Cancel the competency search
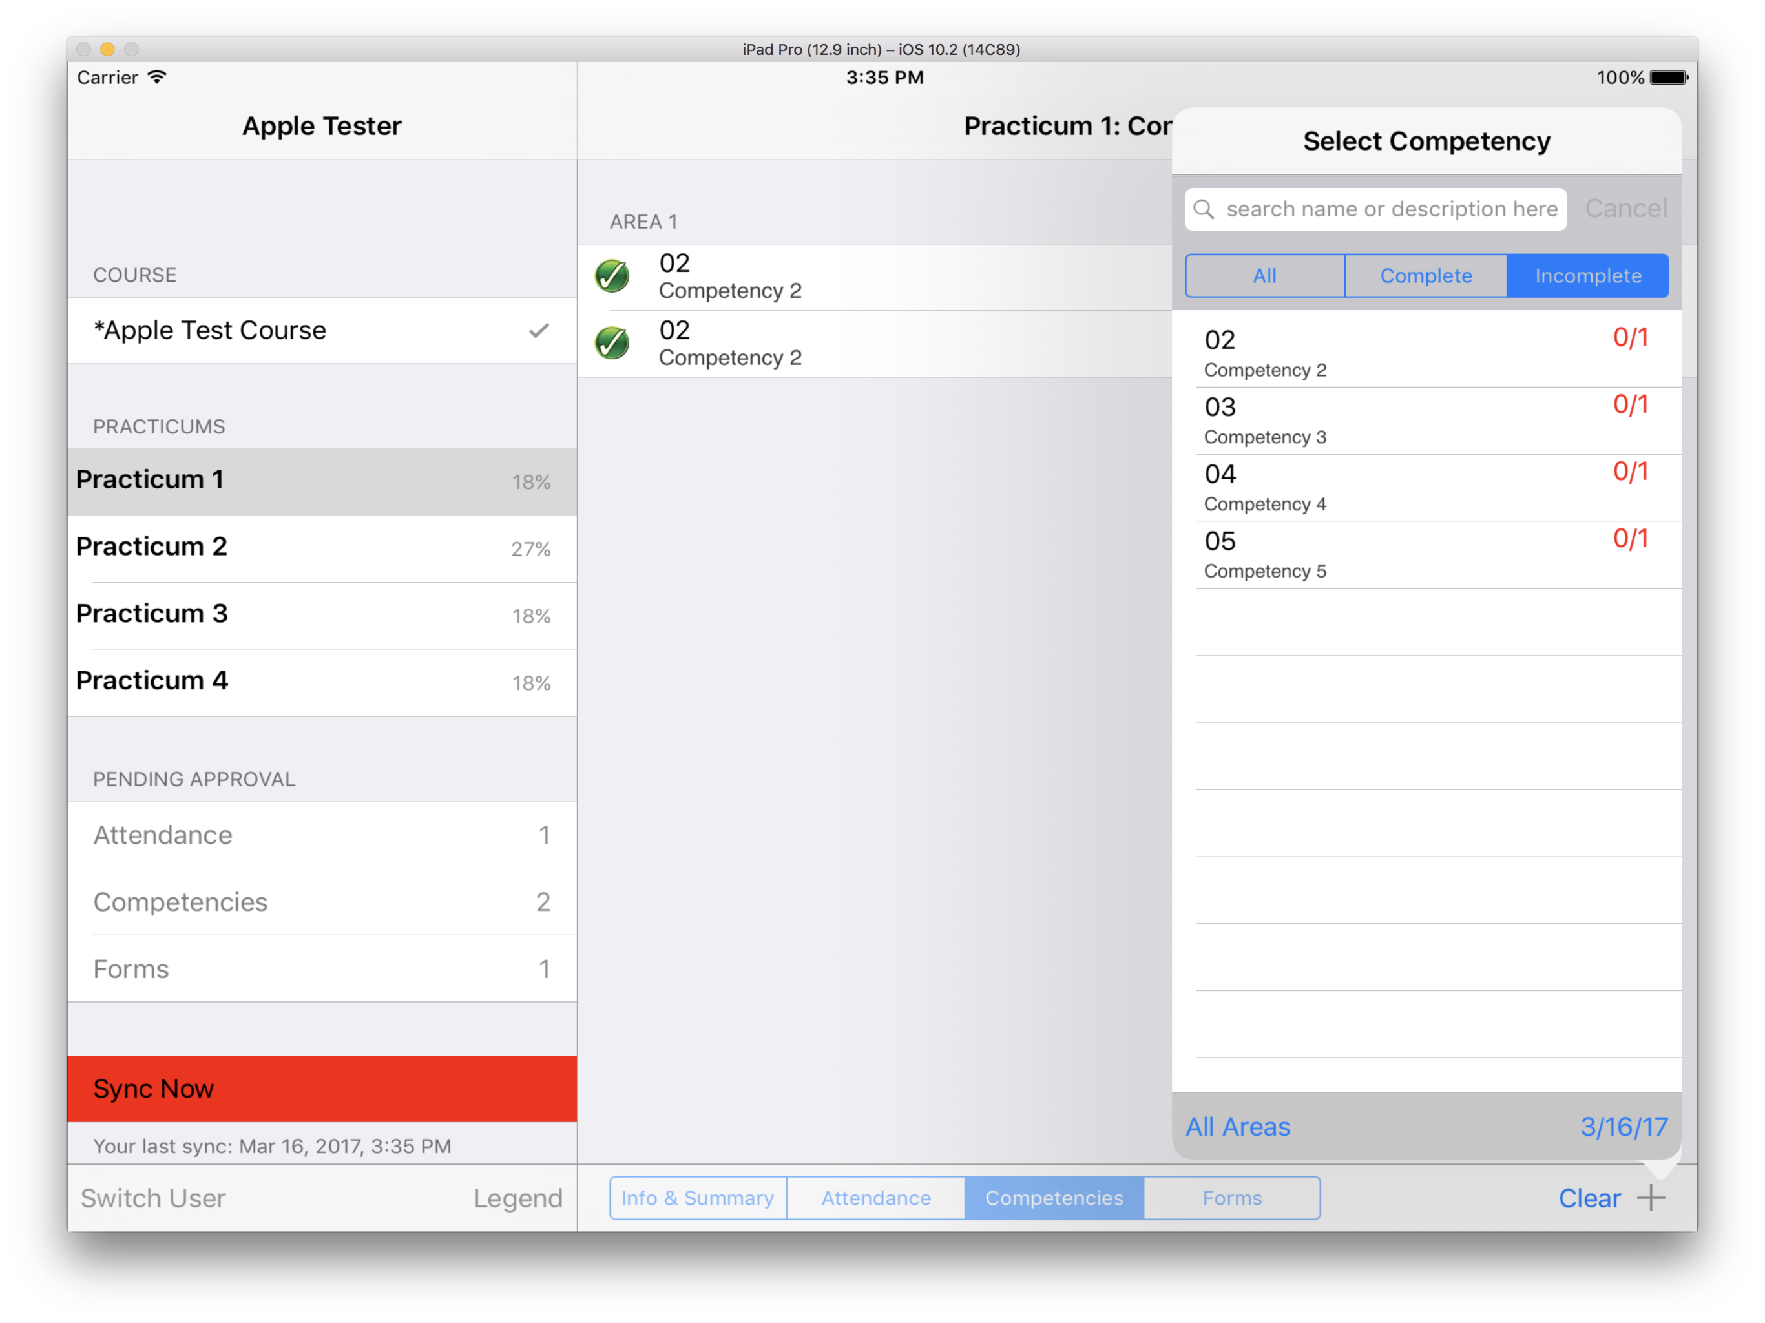Viewport: 1765px width, 1323px height. [1625, 208]
